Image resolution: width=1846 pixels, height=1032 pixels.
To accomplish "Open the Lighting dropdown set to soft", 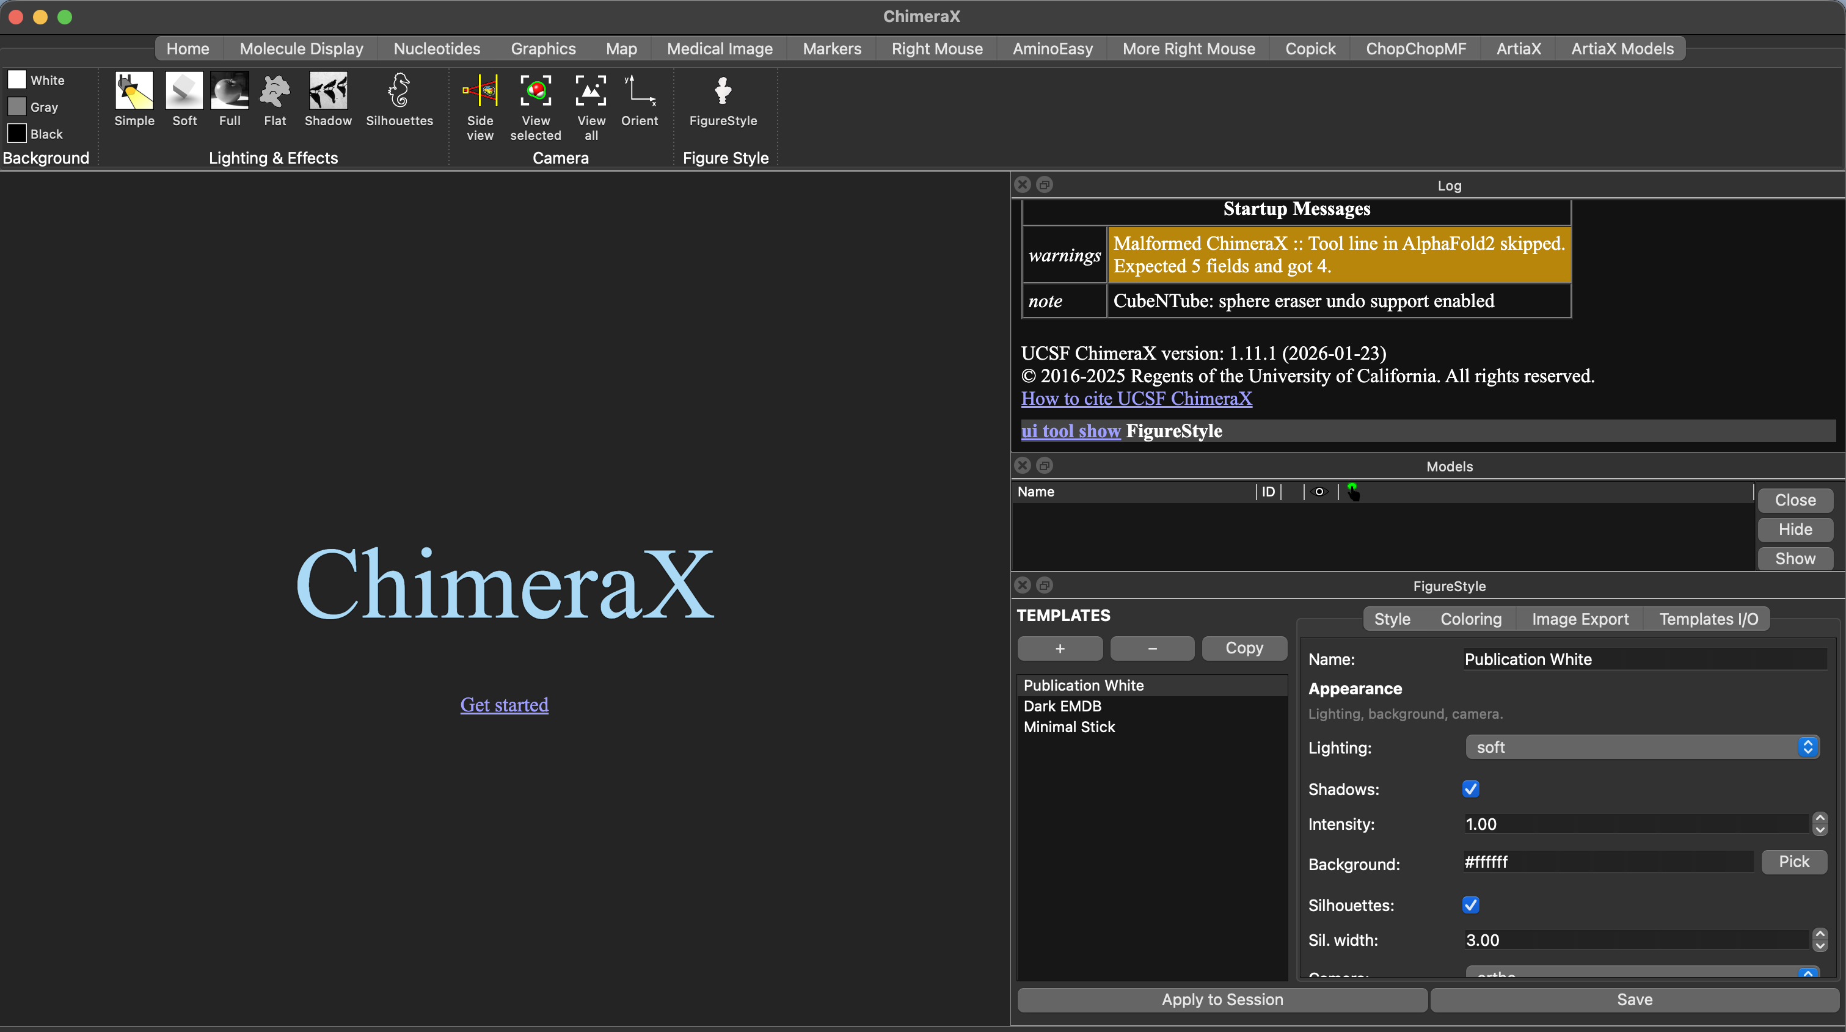I will [1643, 747].
